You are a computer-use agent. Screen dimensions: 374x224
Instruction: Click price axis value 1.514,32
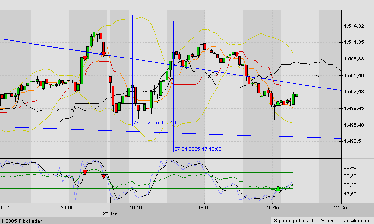point(354,26)
